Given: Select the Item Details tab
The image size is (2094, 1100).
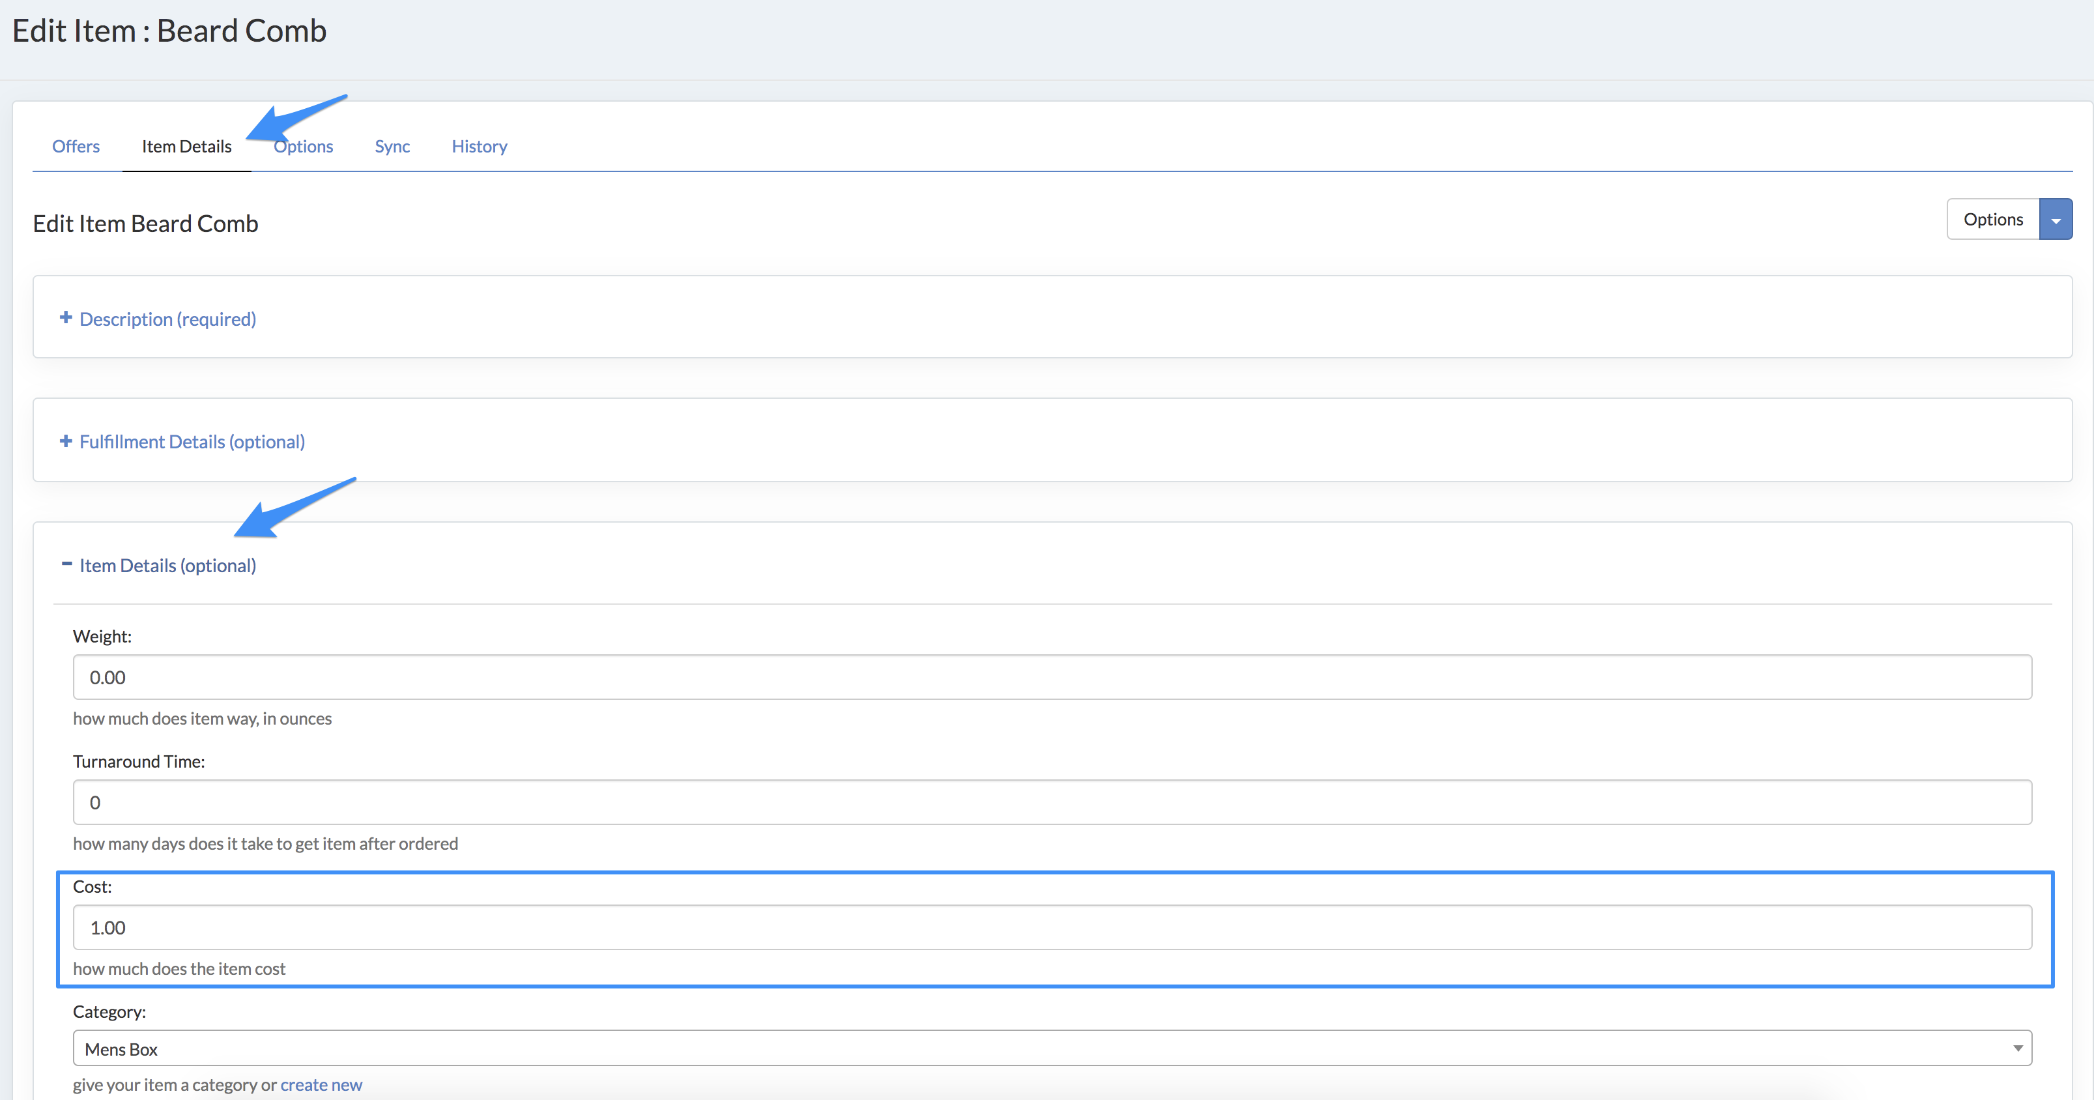Looking at the screenshot, I should [186, 147].
